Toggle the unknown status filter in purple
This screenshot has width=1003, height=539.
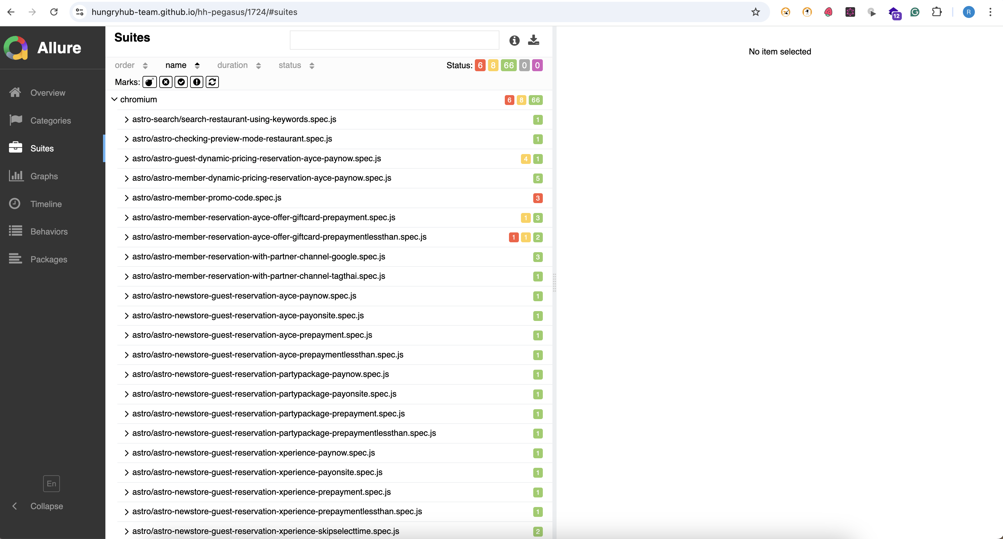[537, 65]
